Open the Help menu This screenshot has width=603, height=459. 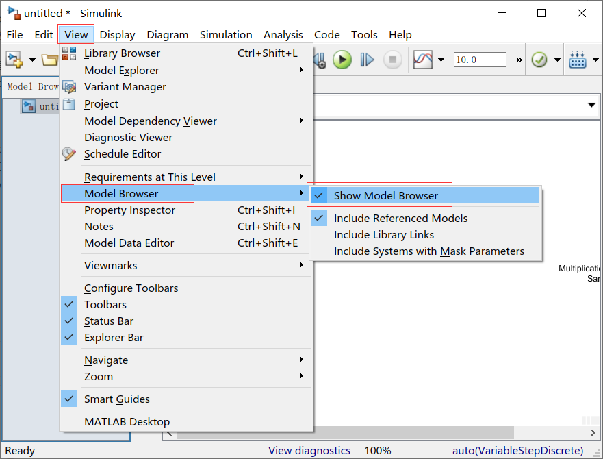tap(400, 35)
